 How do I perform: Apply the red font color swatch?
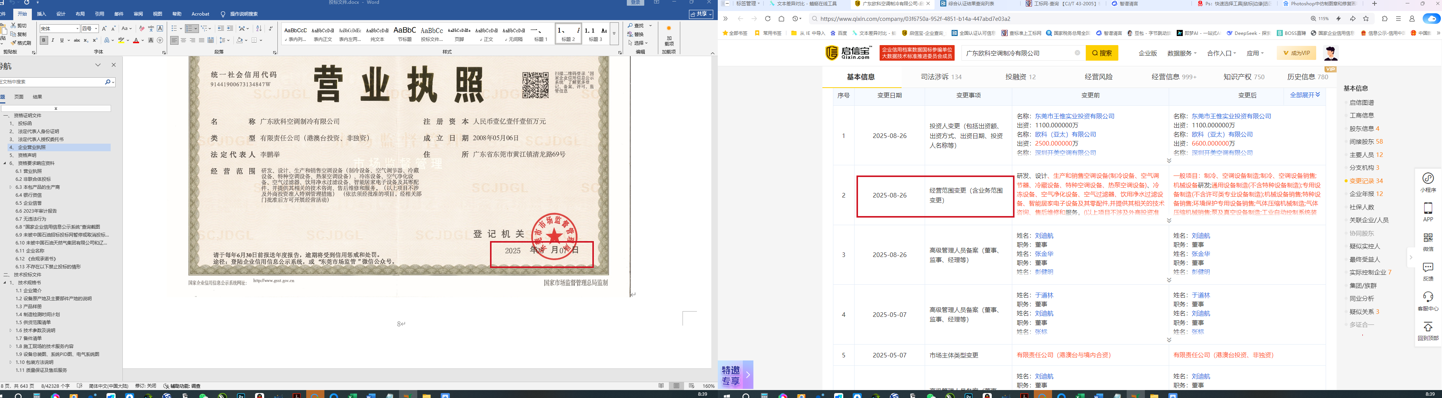pyautogui.click(x=135, y=40)
